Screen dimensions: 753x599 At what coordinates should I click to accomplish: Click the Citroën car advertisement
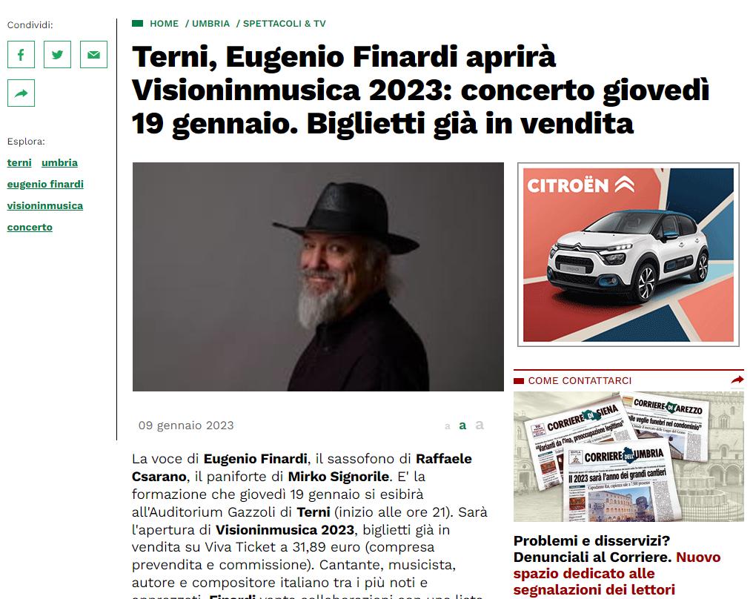628,254
